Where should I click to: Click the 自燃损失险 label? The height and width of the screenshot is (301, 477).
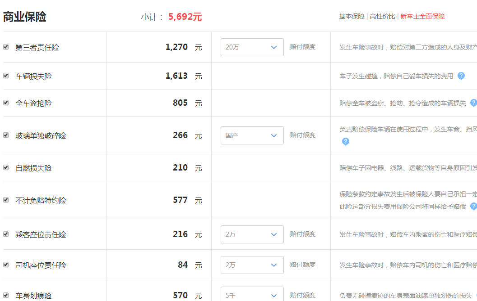(x=33, y=168)
